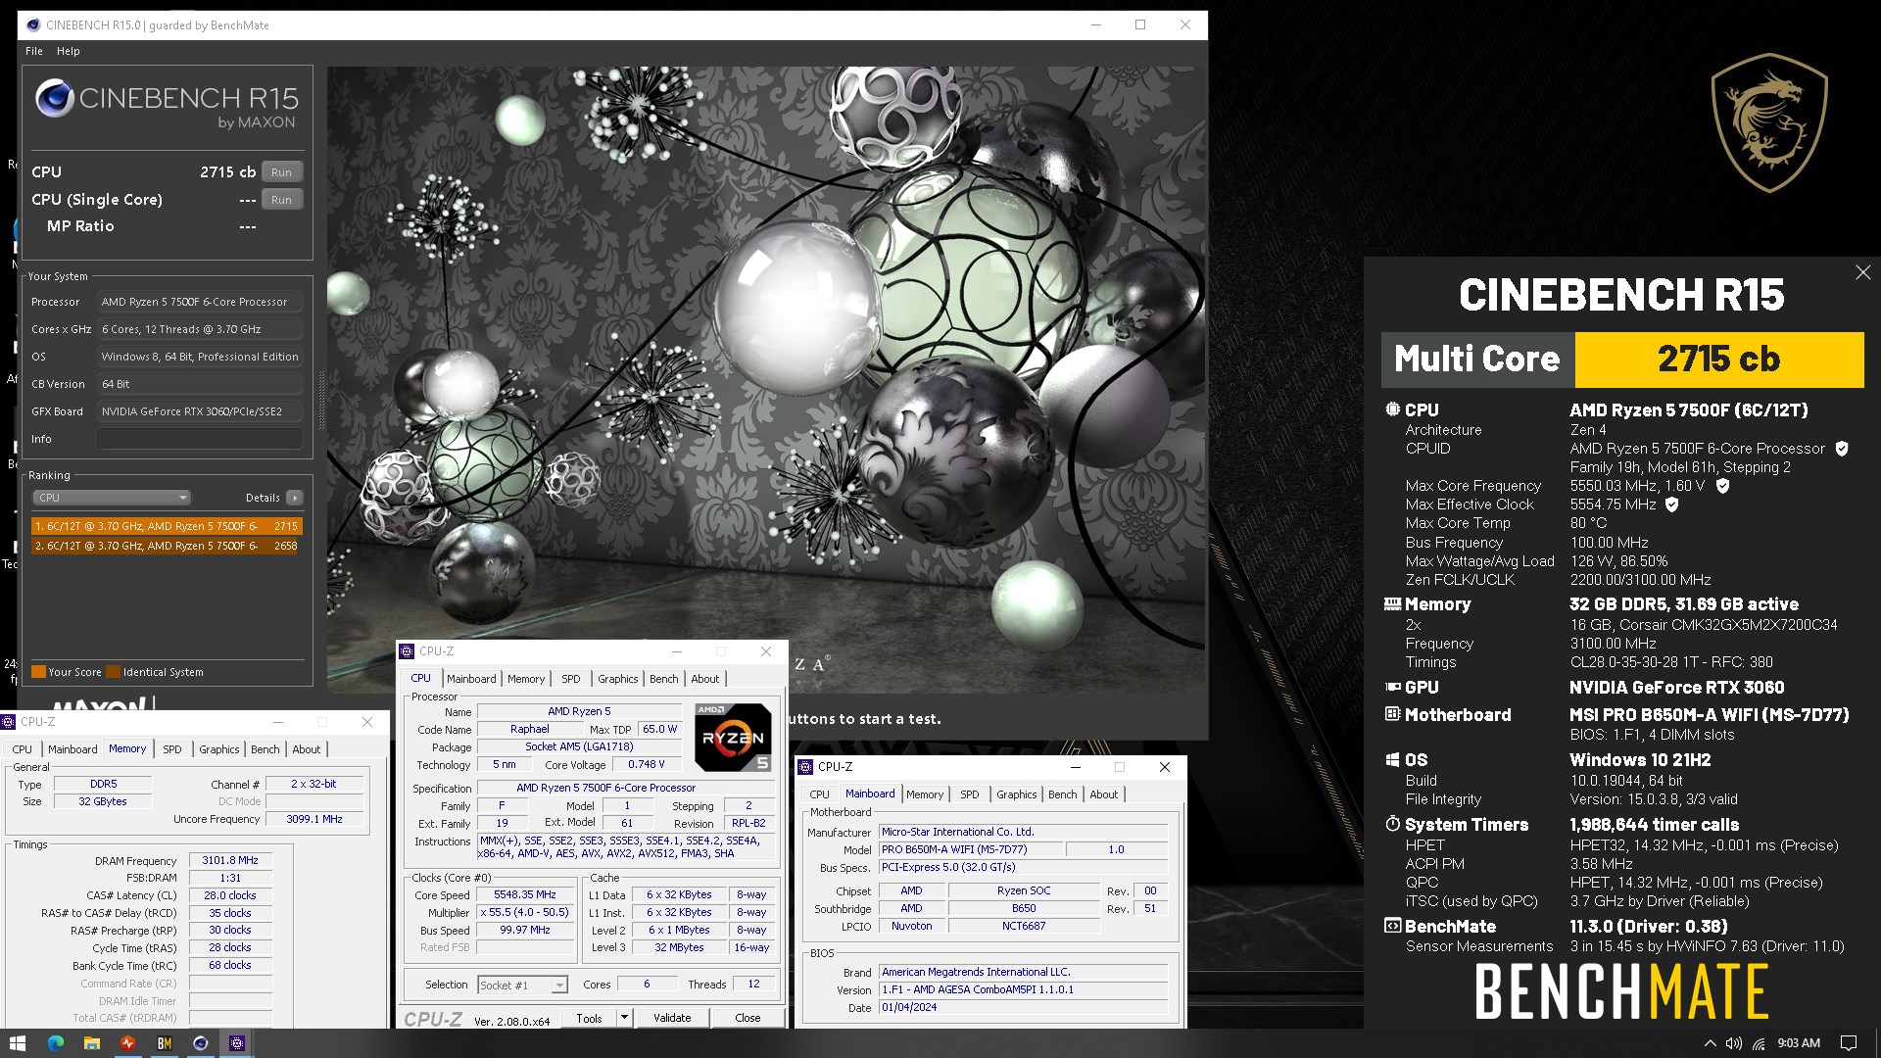Click the Multi Core 2715 cb score banner

(x=1622, y=360)
